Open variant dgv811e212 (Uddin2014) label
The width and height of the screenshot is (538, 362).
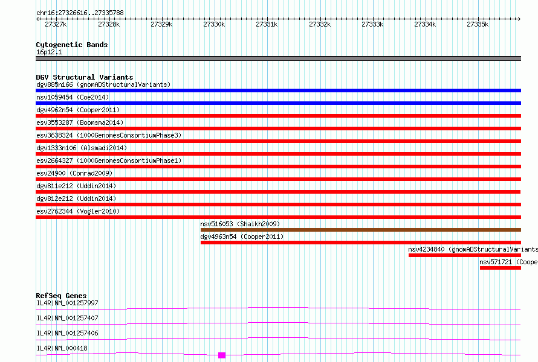click(x=76, y=186)
